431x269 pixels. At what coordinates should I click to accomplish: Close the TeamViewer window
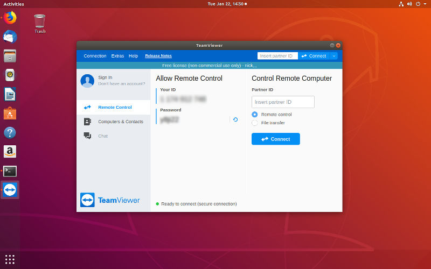pyautogui.click(x=338, y=45)
